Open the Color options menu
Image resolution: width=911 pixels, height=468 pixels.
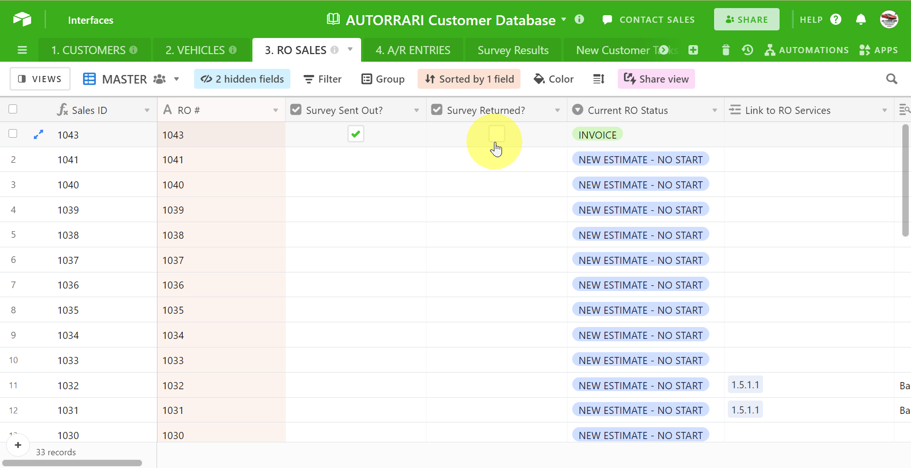(x=554, y=79)
